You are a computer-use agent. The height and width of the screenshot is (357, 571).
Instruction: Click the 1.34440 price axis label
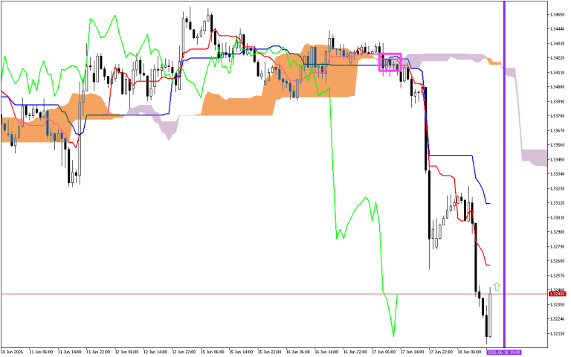[558, 29]
